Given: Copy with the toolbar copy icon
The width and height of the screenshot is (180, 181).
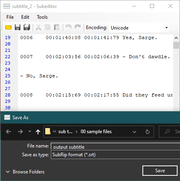Looking at the screenshot, I should [48, 28].
